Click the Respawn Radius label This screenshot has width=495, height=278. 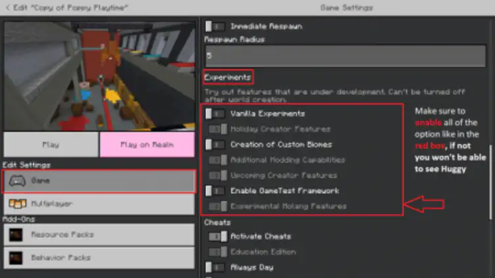coord(234,39)
